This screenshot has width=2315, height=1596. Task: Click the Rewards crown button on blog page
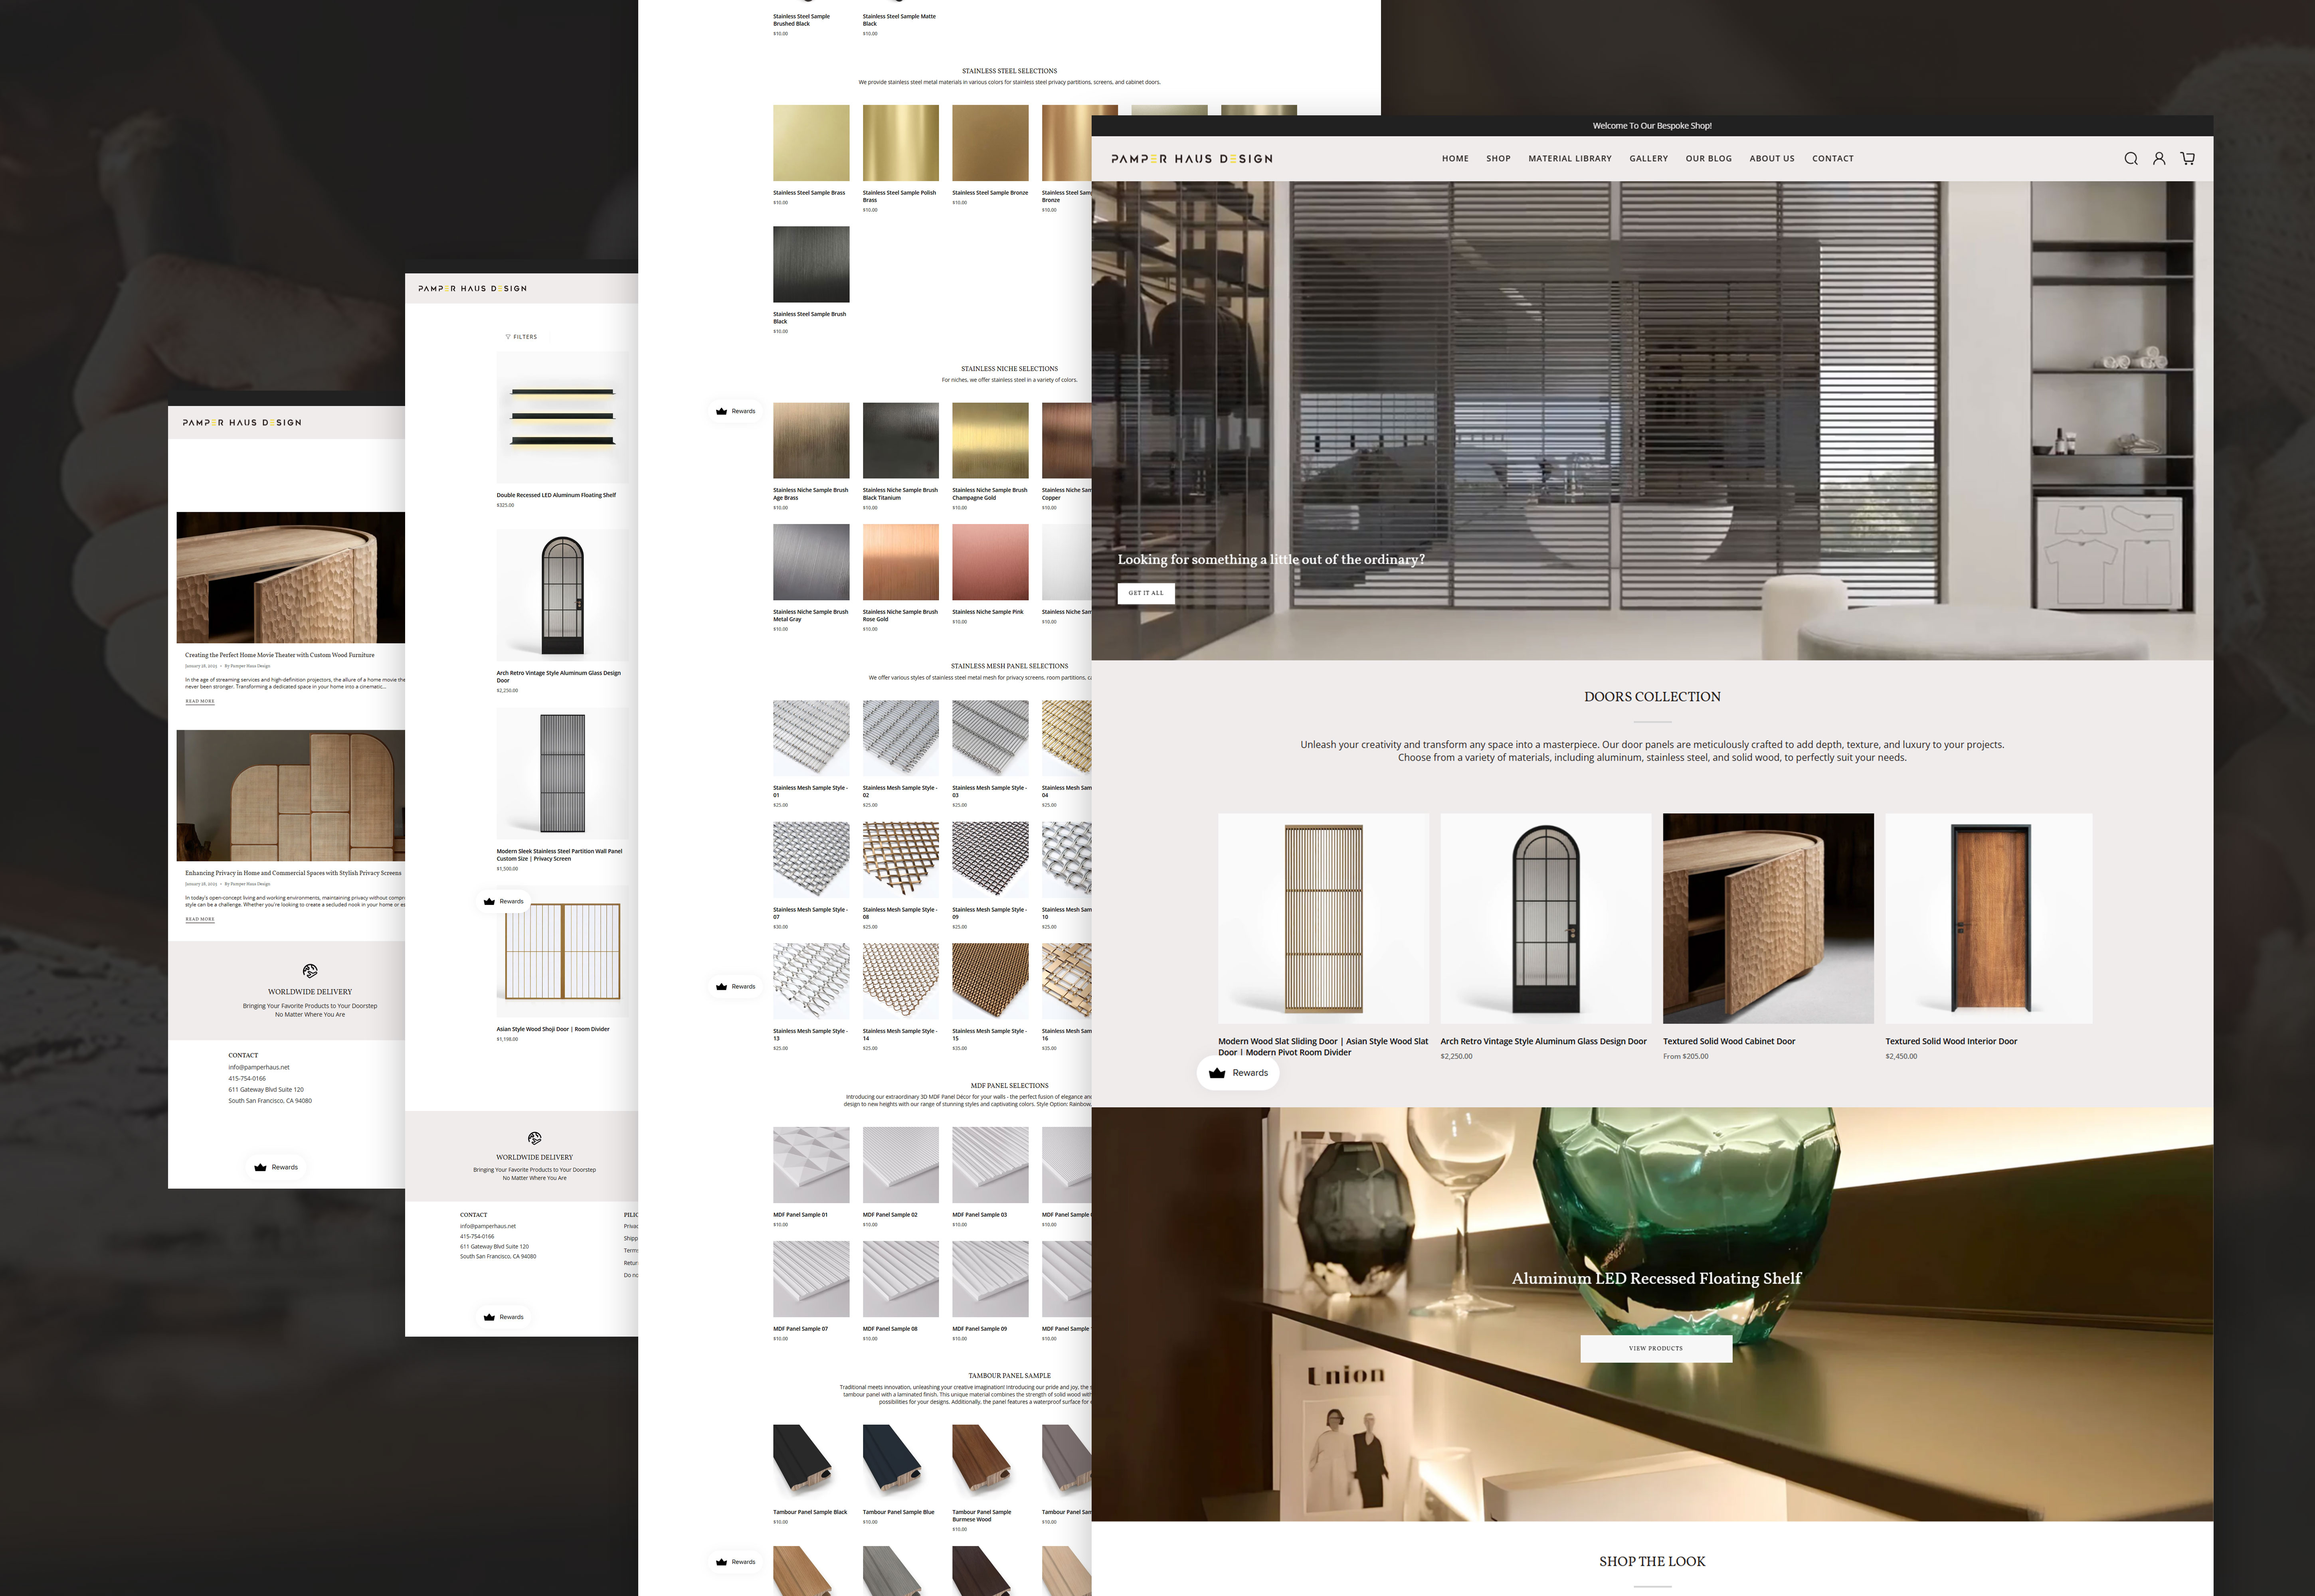pyautogui.click(x=276, y=1167)
